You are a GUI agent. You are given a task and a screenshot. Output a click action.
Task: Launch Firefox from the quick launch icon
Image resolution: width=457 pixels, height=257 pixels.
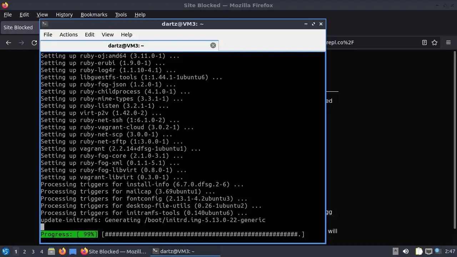[62, 251]
